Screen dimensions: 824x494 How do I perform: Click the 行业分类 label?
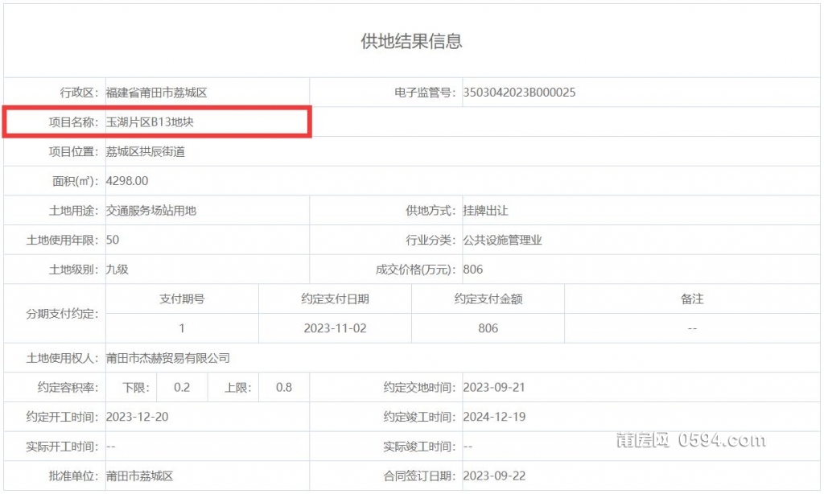pyautogui.click(x=431, y=241)
